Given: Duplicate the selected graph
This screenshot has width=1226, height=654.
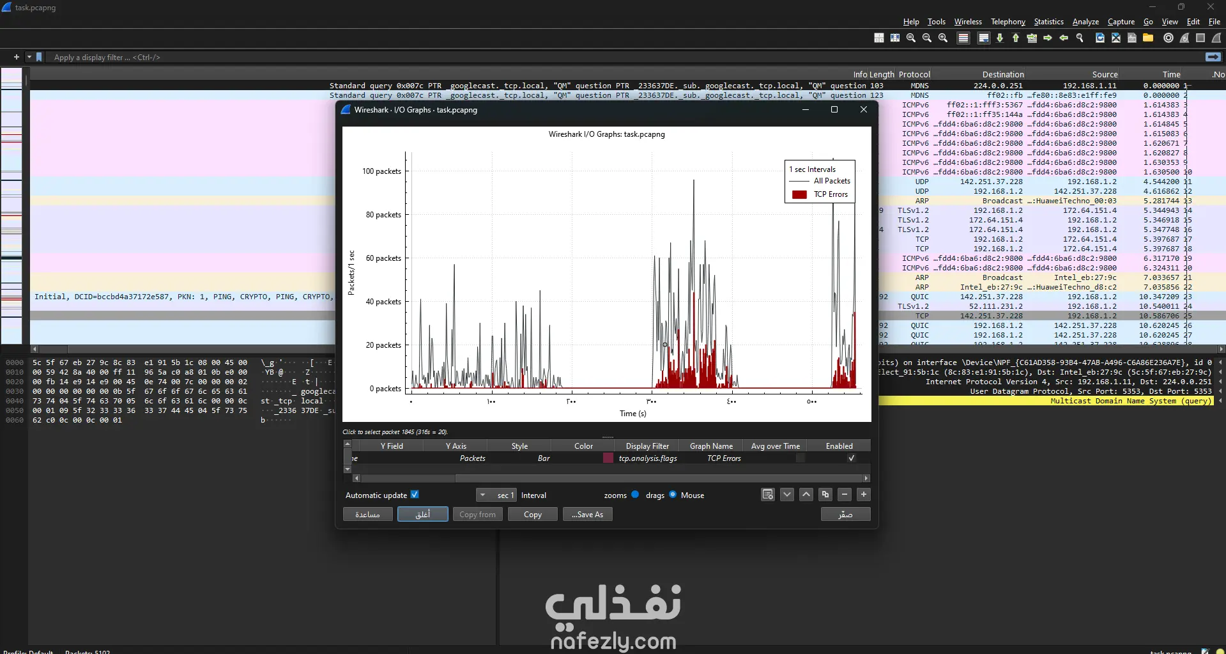Looking at the screenshot, I should (x=825, y=495).
